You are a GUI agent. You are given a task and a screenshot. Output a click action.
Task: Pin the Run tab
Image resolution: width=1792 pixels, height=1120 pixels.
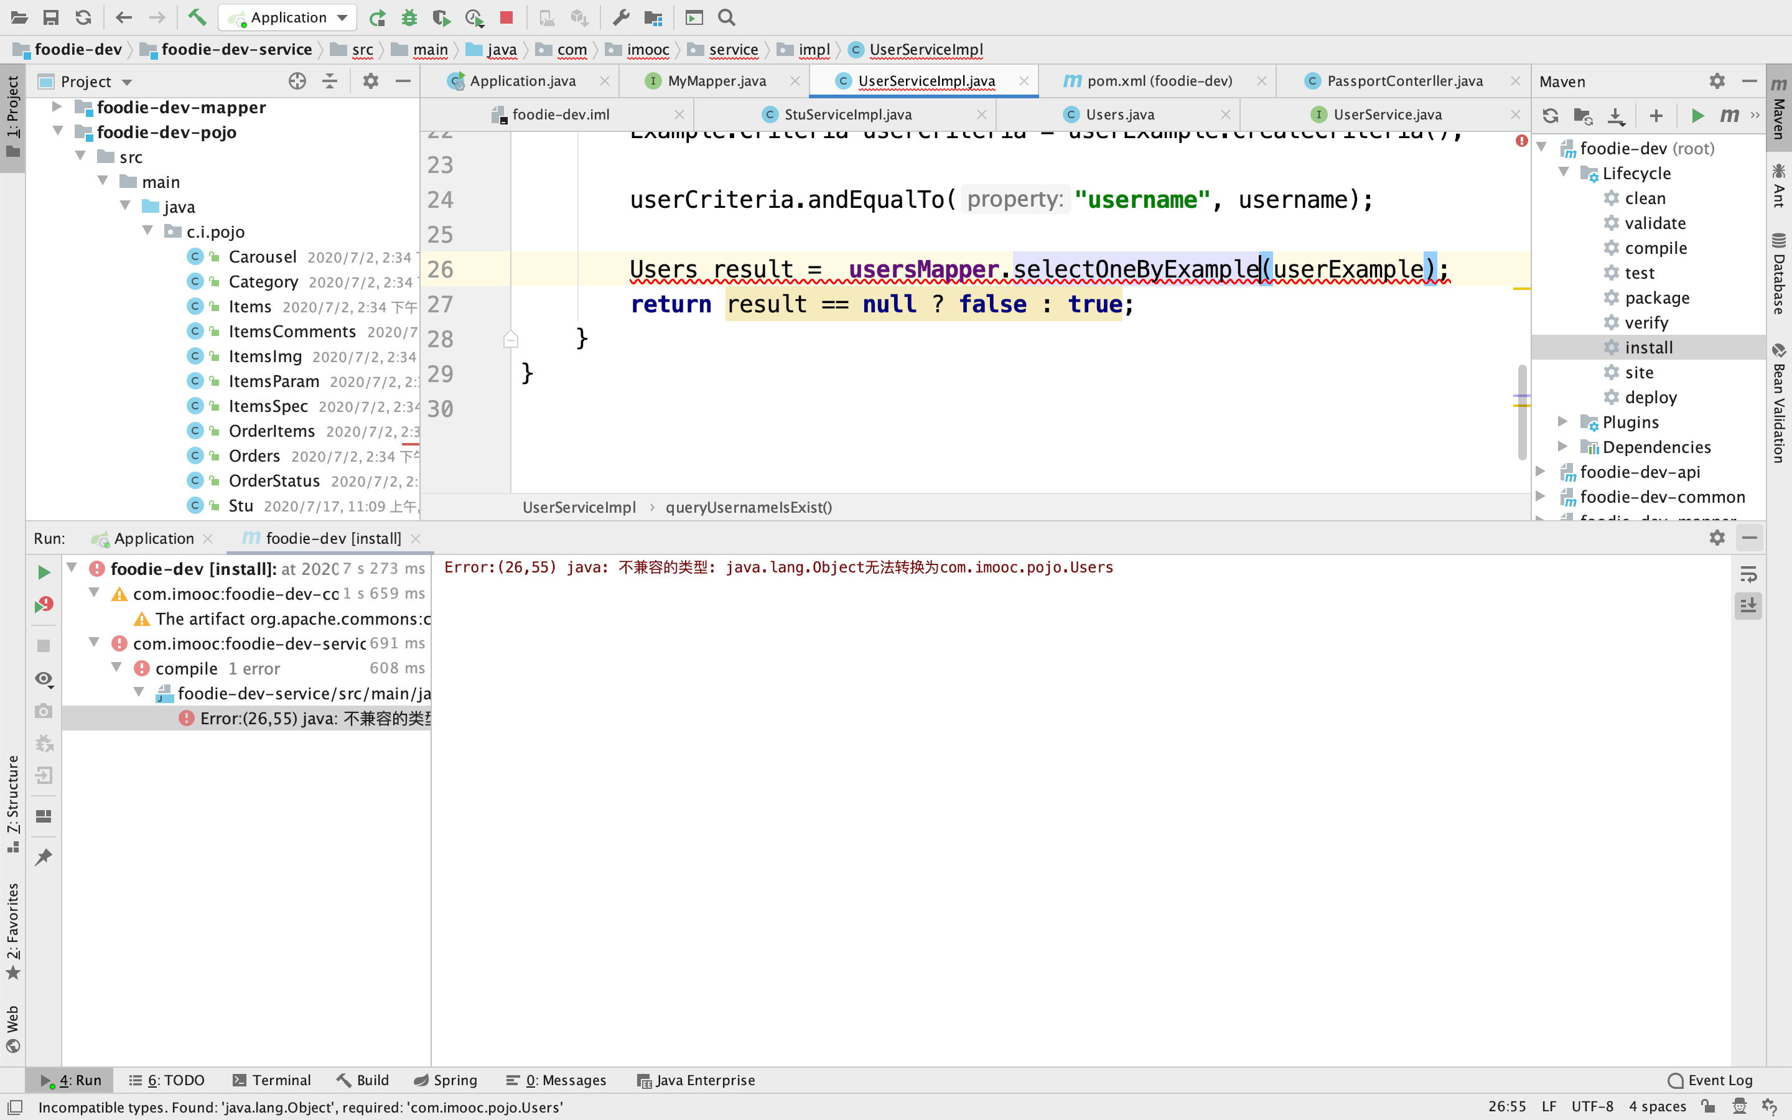(44, 857)
